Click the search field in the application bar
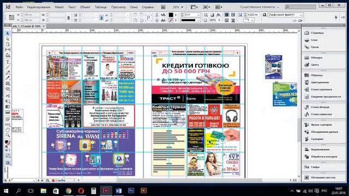This screenshot has height=196, width=349. 300,7
